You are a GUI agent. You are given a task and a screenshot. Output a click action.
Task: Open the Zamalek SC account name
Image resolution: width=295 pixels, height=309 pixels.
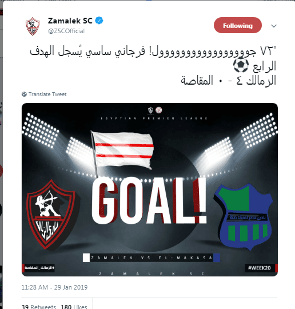(x=70, y=21)
